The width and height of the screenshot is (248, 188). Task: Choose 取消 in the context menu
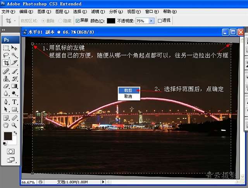(x=129, y=96)
